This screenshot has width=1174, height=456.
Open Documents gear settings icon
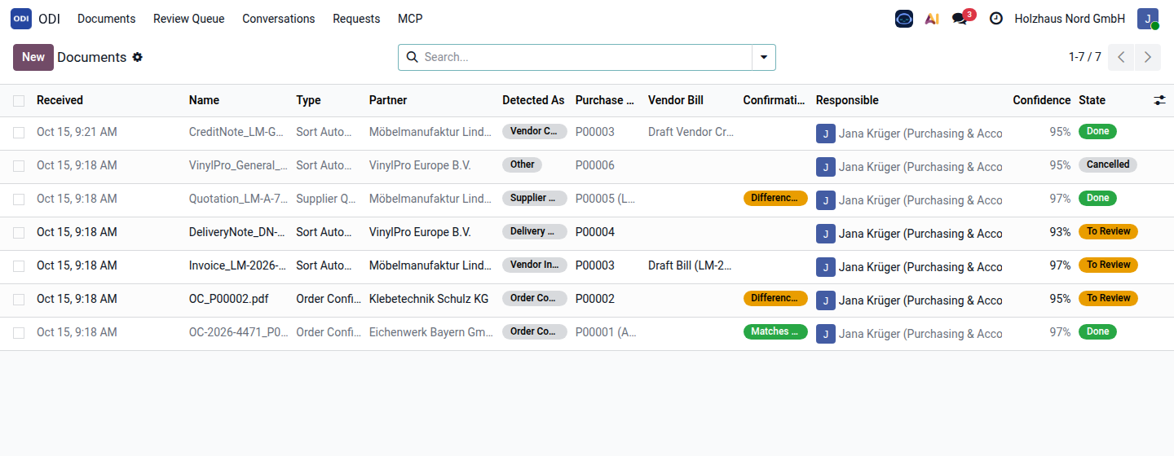tap(138, 57)
